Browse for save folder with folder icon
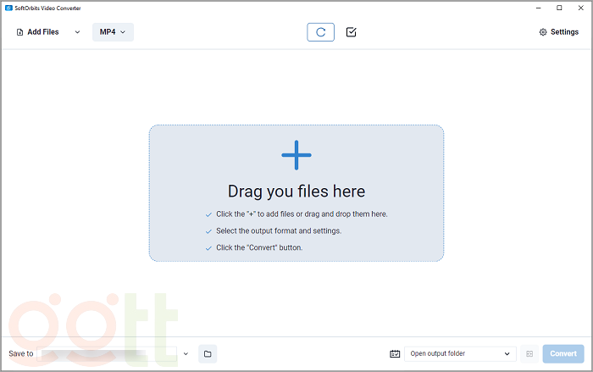Viewport: 593px width, 372px height. tap(208, 353)
